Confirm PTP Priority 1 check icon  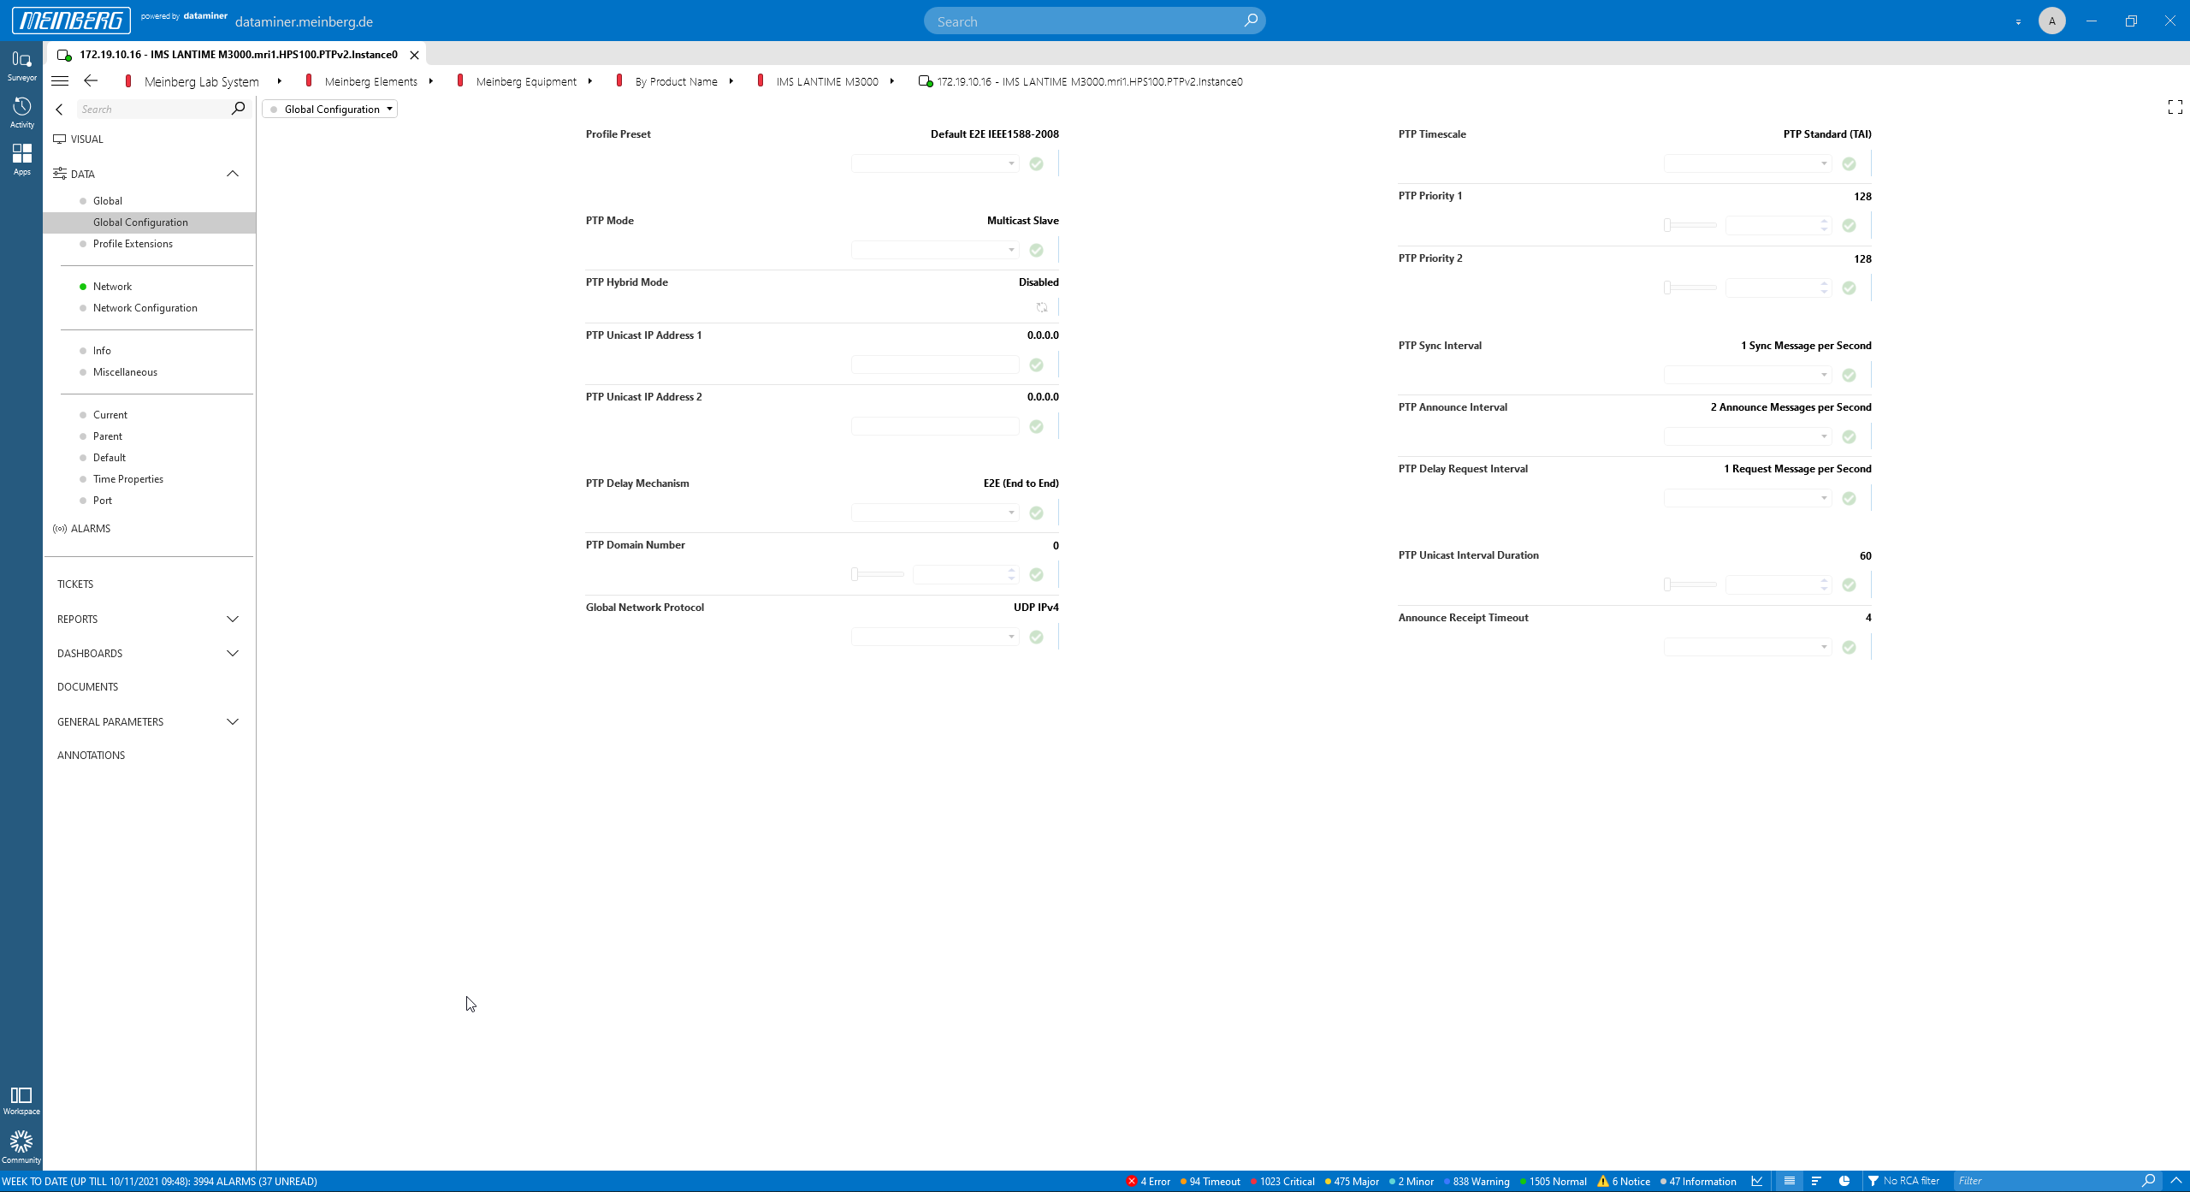1850,226
